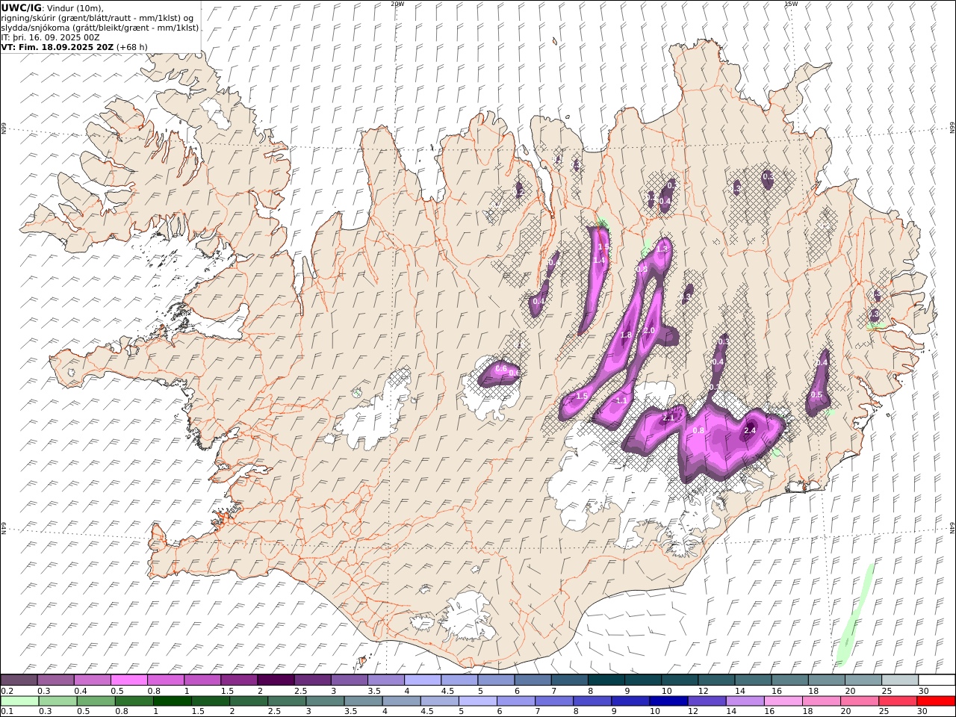Click the UWC/IG title text
Viewport: 956px width, 717px height.
click(x=21, y=7)
